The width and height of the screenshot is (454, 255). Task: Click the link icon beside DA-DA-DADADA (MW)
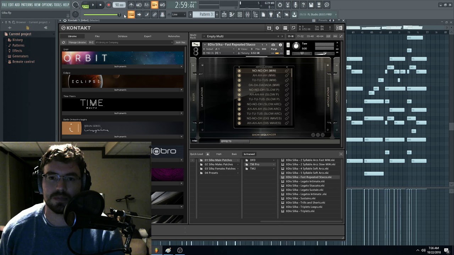coord(287,85)
